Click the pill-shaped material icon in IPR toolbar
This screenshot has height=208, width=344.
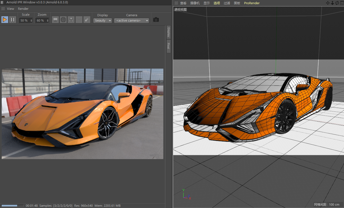(x=87, y=20)
